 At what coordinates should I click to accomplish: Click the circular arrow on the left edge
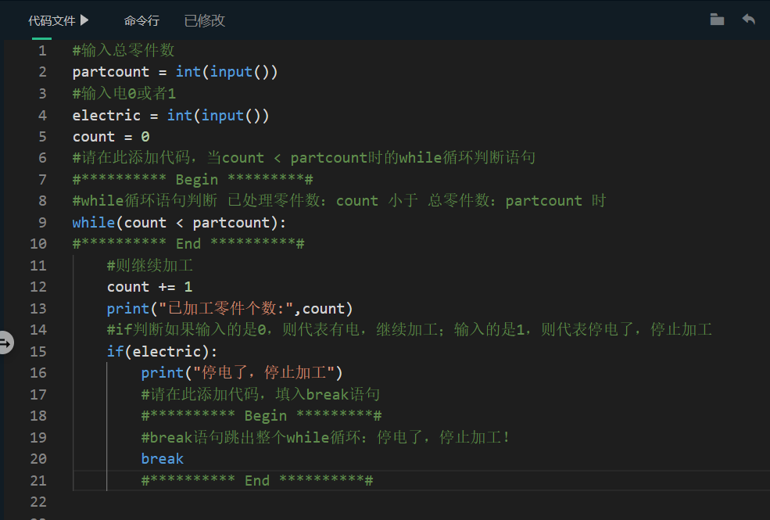7,342
